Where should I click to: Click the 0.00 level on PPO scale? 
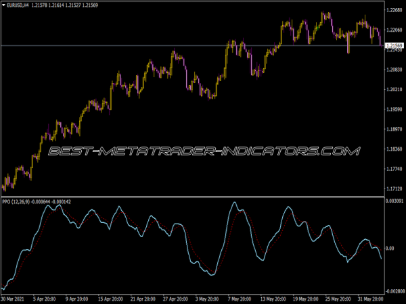pyautogui.click(x=390, y=249)
